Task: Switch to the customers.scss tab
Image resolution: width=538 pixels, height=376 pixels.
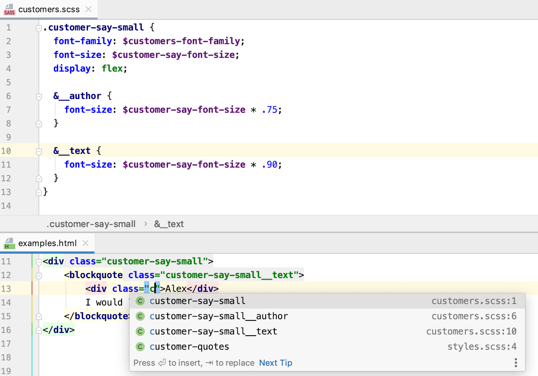Action: [49, 10]
